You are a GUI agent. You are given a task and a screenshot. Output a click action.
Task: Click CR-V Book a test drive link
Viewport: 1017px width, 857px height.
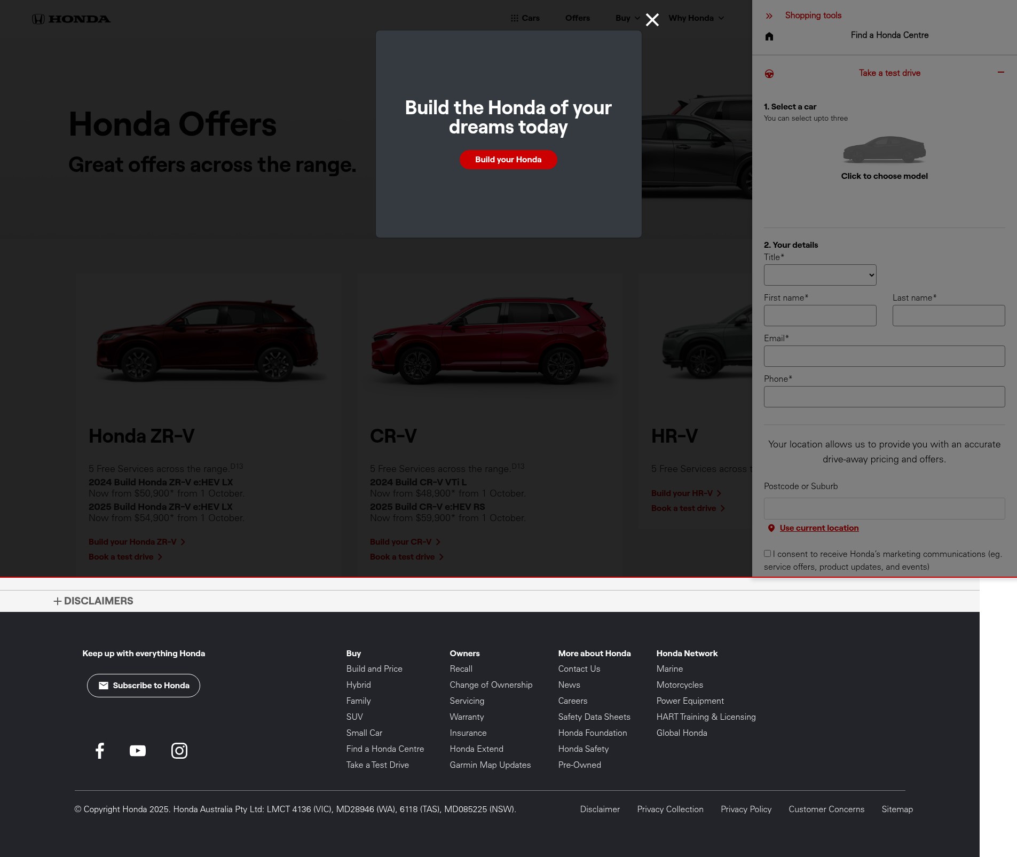click(x=407, y=557)
